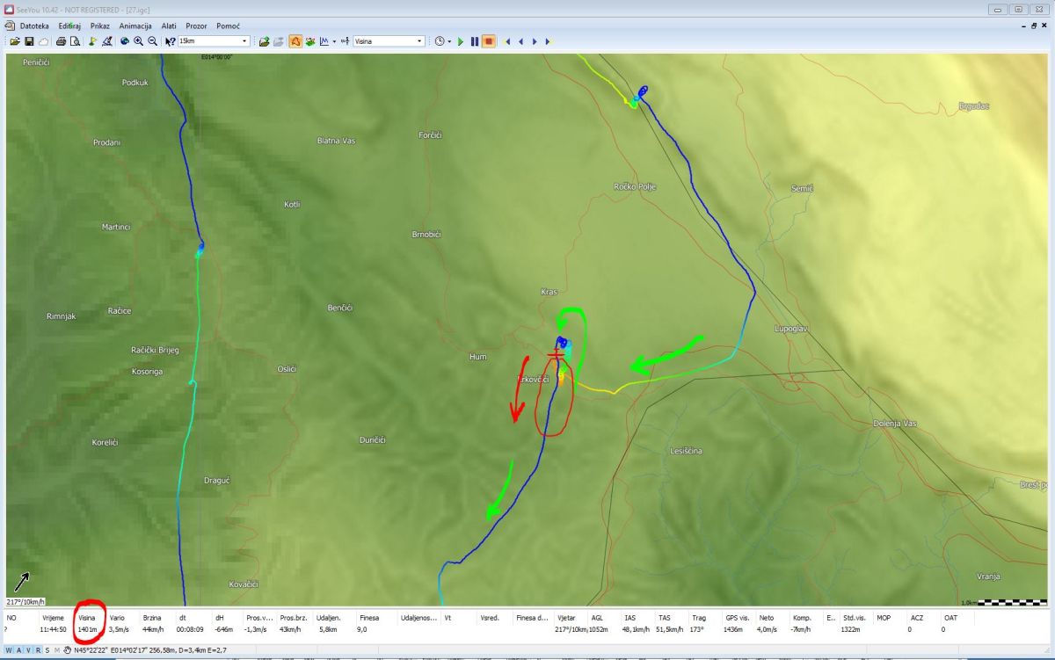The height and width of the screenshot is (660, 1055).
Task: Expand the clock icon dropdown arrow
Action: tap(449, 41)
